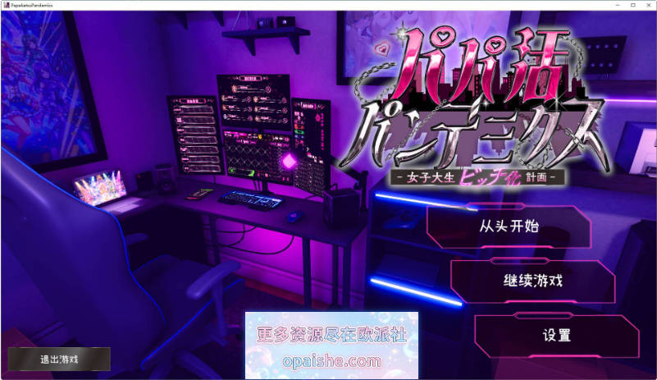Maximize the game window
657x380 pixels.
point(633,5)
